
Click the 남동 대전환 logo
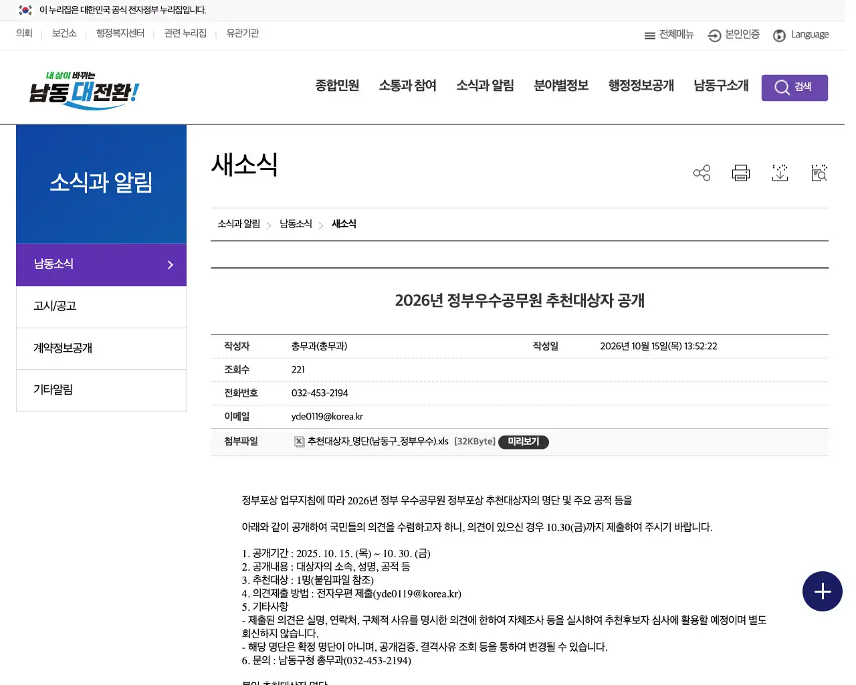(84, 90)
